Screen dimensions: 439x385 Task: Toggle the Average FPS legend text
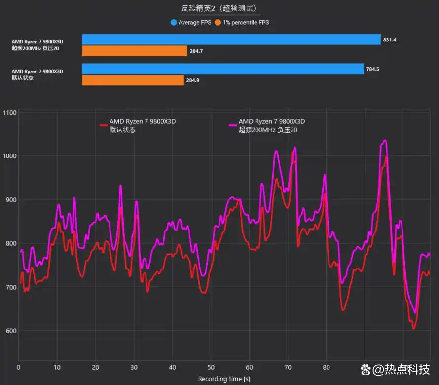click(x=195, y=22)
